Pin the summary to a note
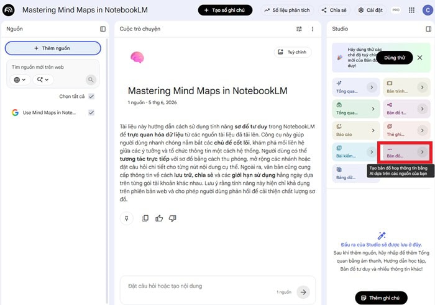 pyautogui.click(x=127, y=218)
